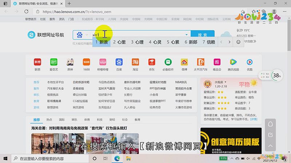Open the 优酷 shortcut icon
The image size is (291, 163).
tap(250, 62)
